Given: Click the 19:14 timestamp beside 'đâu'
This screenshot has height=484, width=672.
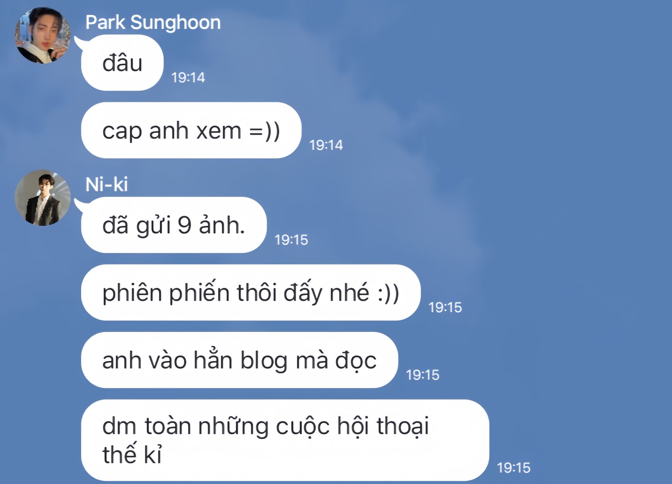Looking at the screenshot, I should (188, 78).
